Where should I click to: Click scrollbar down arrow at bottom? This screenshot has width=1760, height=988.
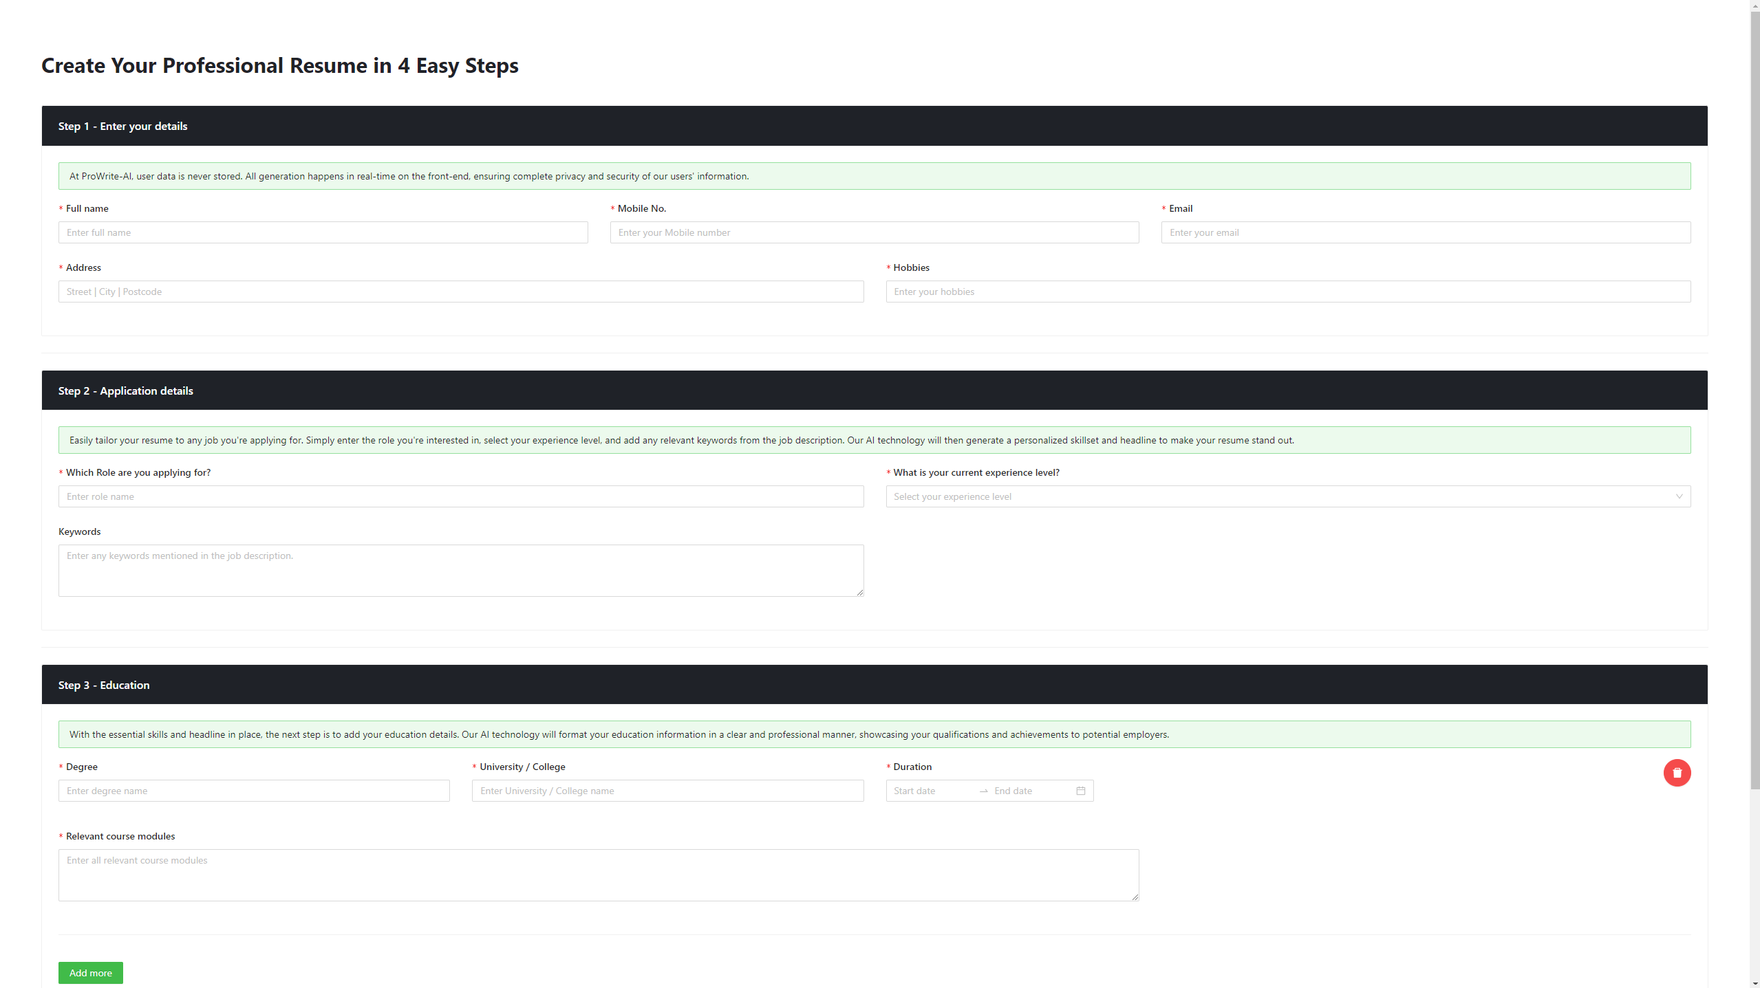pyautogui.click(x=1754, y=983)
